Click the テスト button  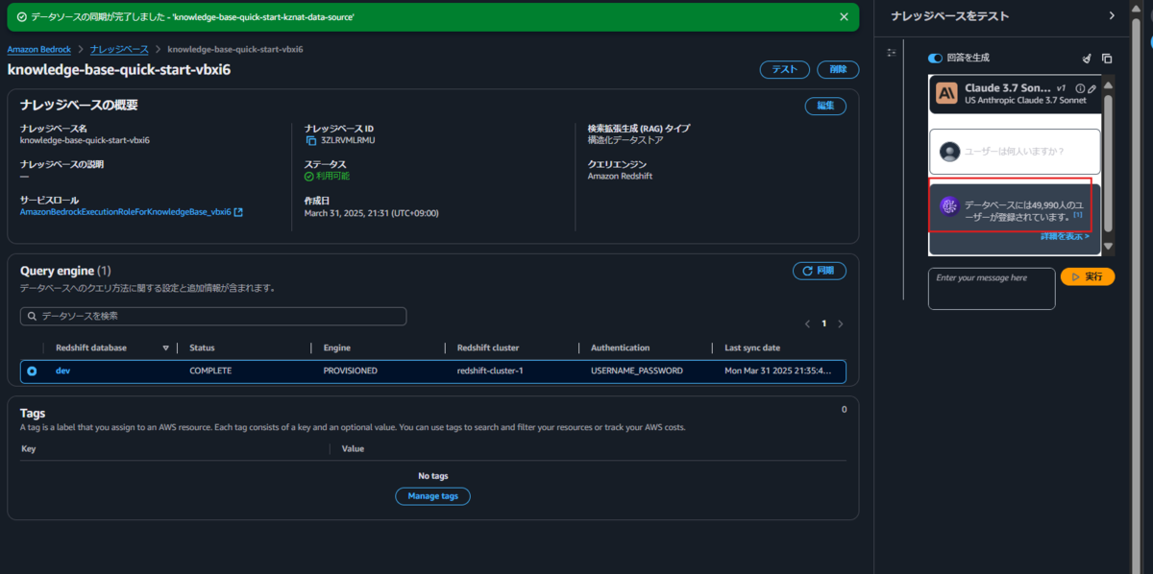(784, 69)
